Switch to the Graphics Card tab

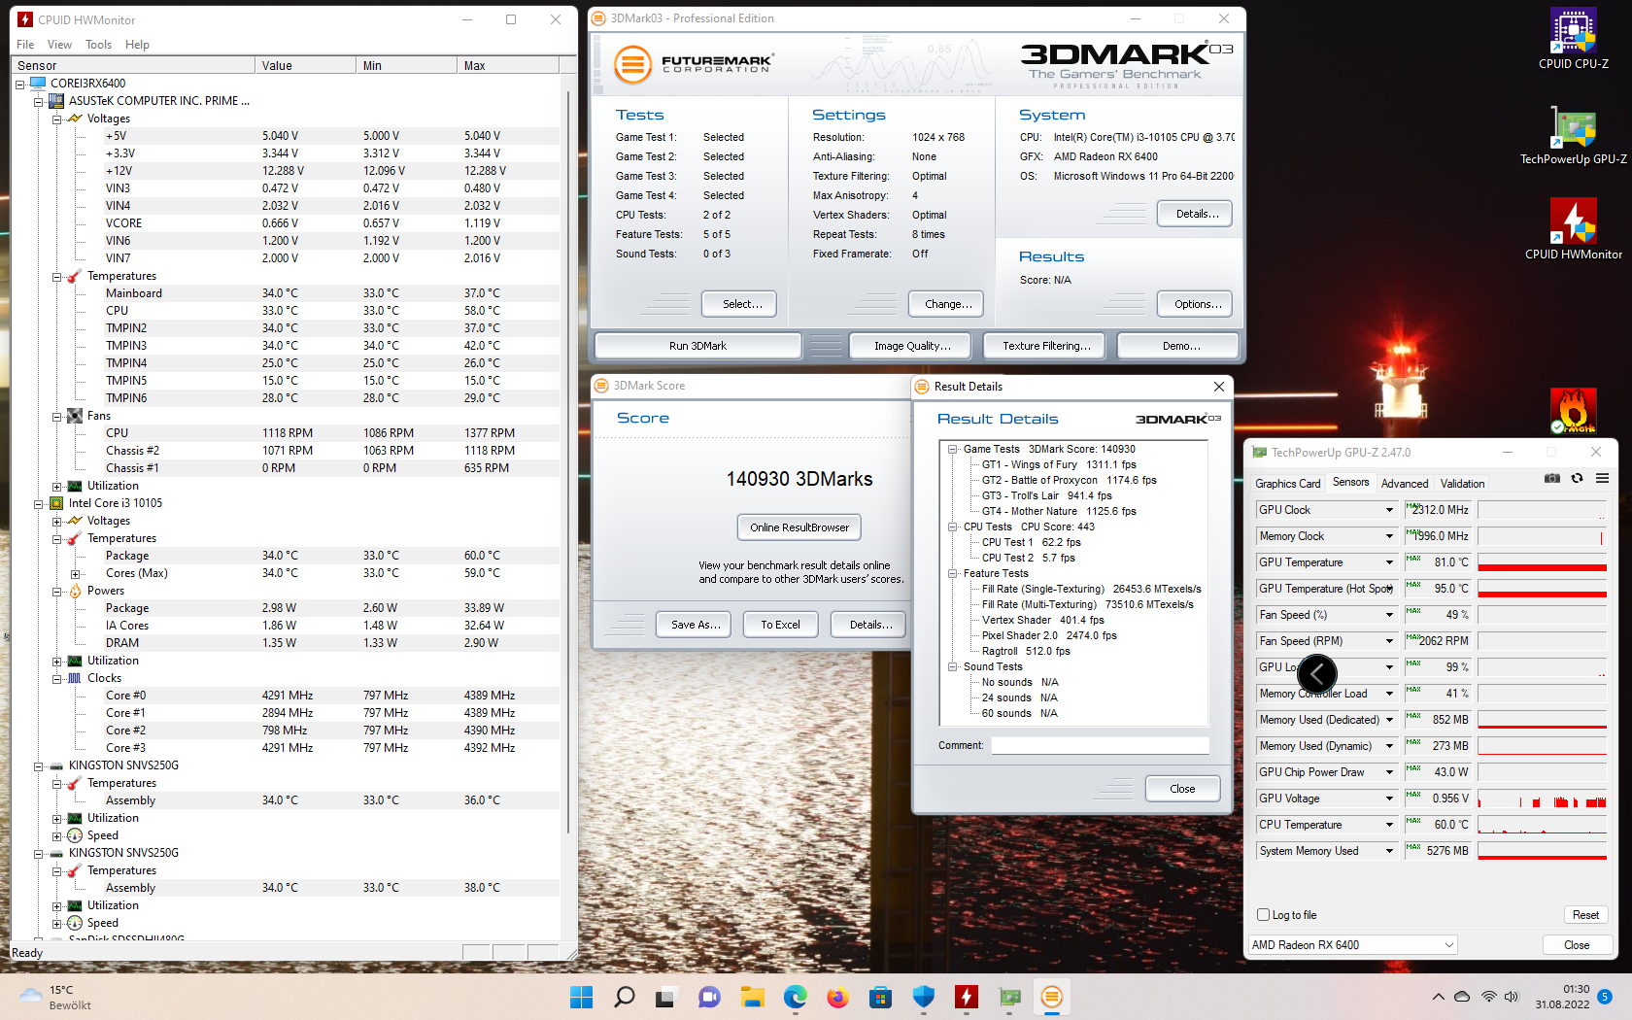click(1288, 484)
